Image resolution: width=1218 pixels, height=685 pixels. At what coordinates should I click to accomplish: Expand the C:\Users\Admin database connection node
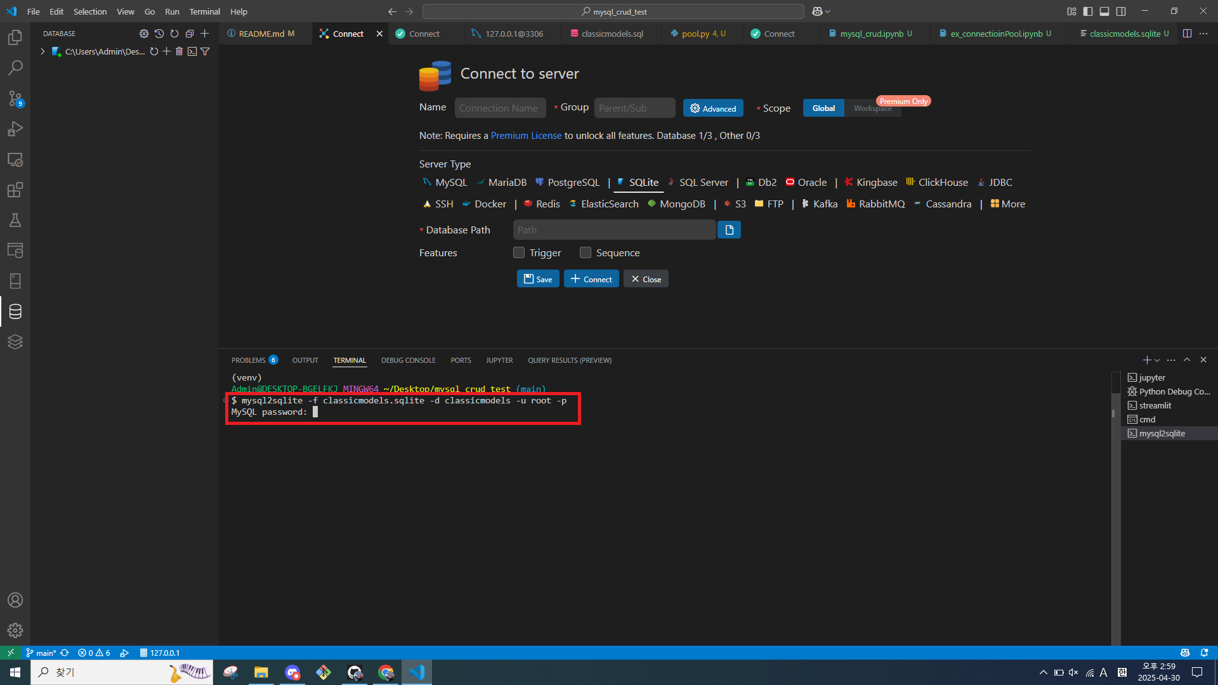43,51
